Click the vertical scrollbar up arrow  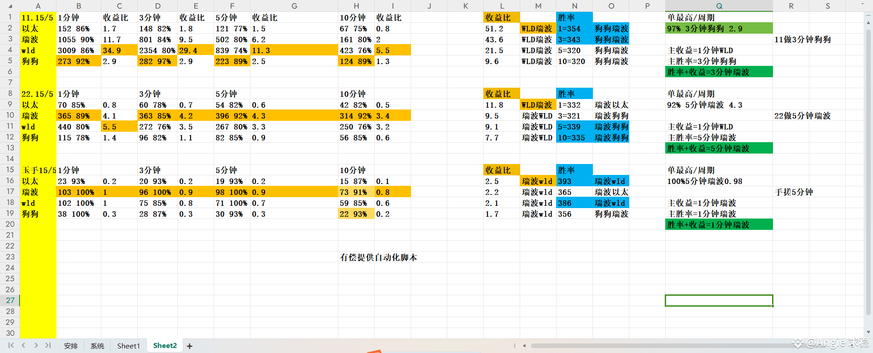click(868, 22)
